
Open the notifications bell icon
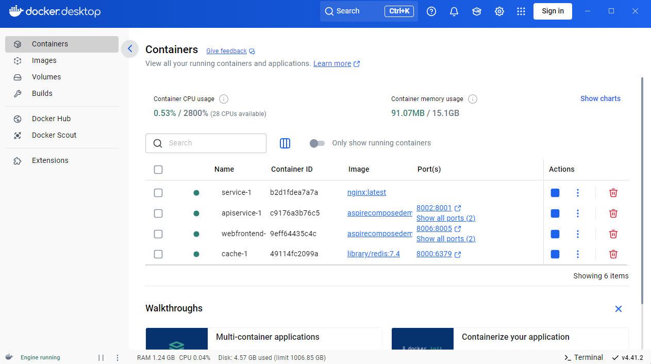[454, 11]
